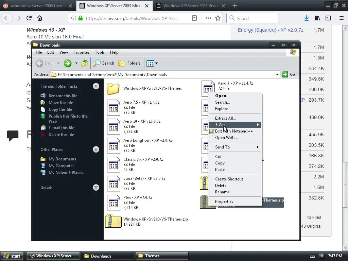Open Address bar dropdown arrow
The image size is (348, 261).
[277, 74]
